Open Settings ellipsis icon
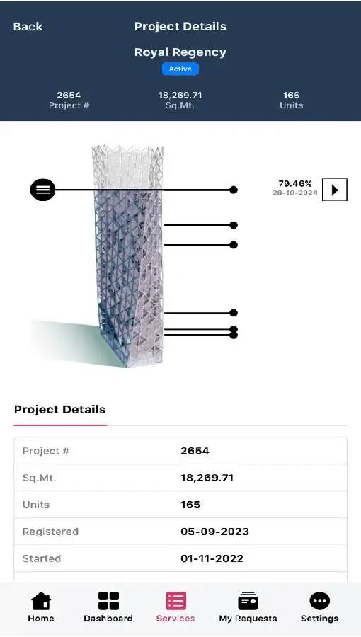Viewport: 361px width, 637px height. [x=319, y=601]
